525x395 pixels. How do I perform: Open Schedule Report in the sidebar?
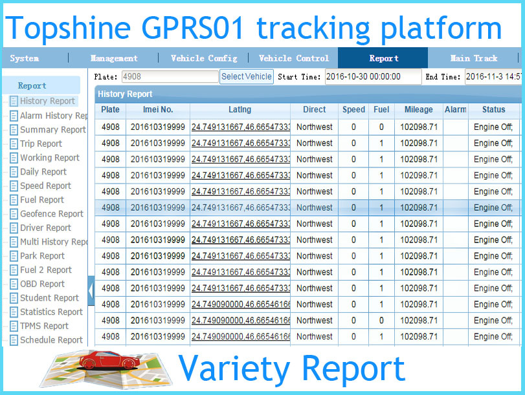coord(51,340)
